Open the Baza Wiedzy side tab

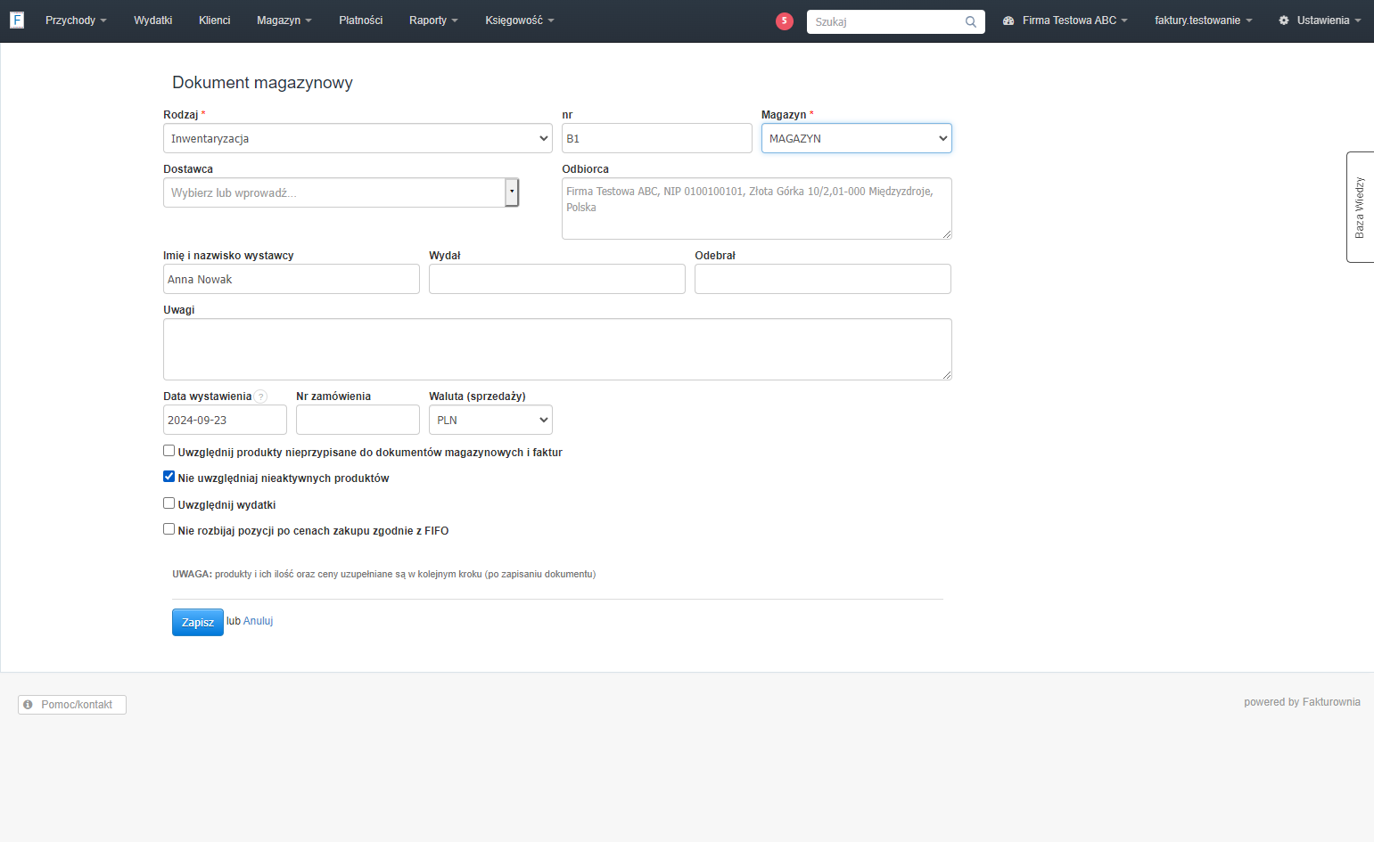click(1360, 207)
